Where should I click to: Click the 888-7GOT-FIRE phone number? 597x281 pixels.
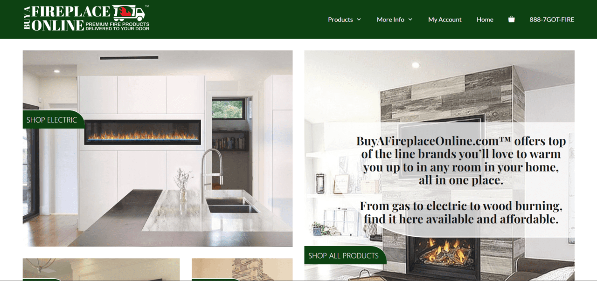[x=552, y=20]
